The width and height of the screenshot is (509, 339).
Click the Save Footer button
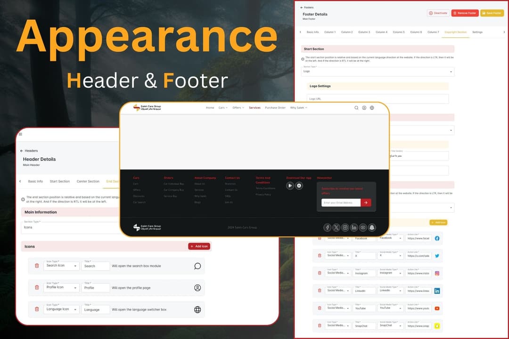coord(492,13)
